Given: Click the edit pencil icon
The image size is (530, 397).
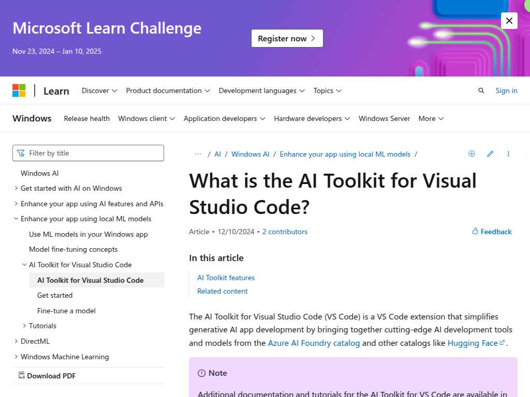Looking at the screenshot, I should (x=490, y=154).
